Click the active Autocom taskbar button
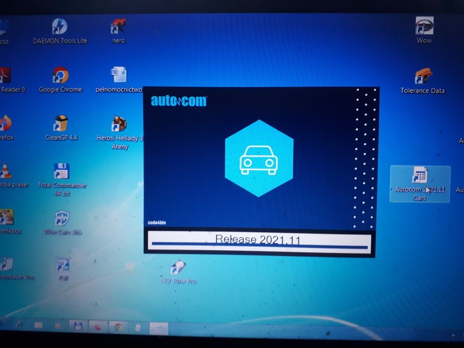 [x=159, y=329]
